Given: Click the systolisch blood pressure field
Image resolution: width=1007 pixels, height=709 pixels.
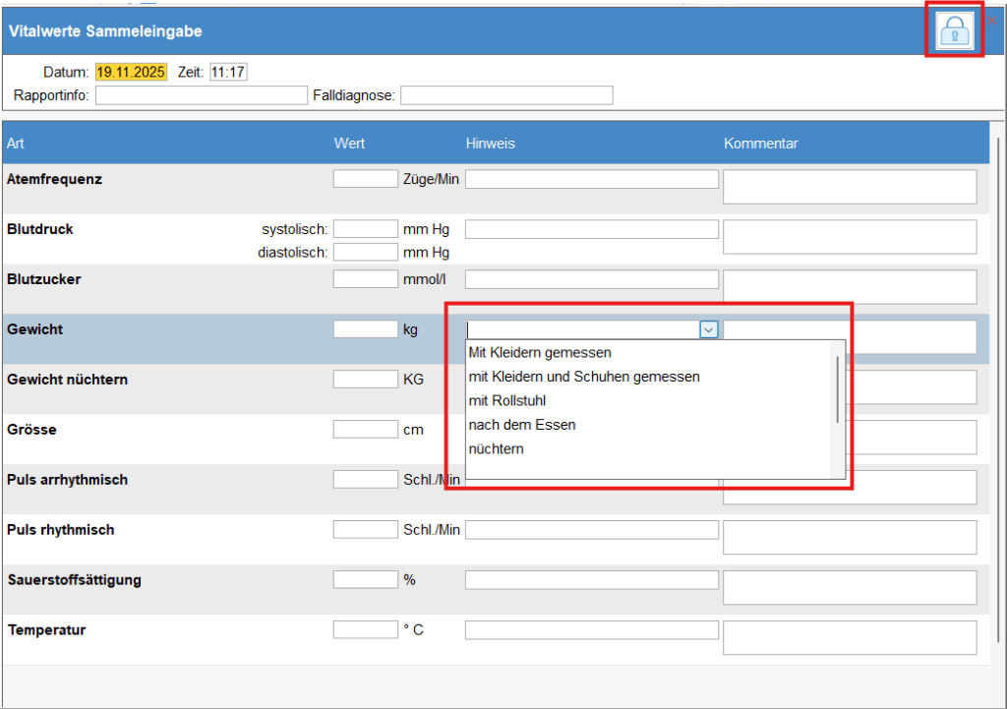Looking at the screenshot, I should (365, 229).
